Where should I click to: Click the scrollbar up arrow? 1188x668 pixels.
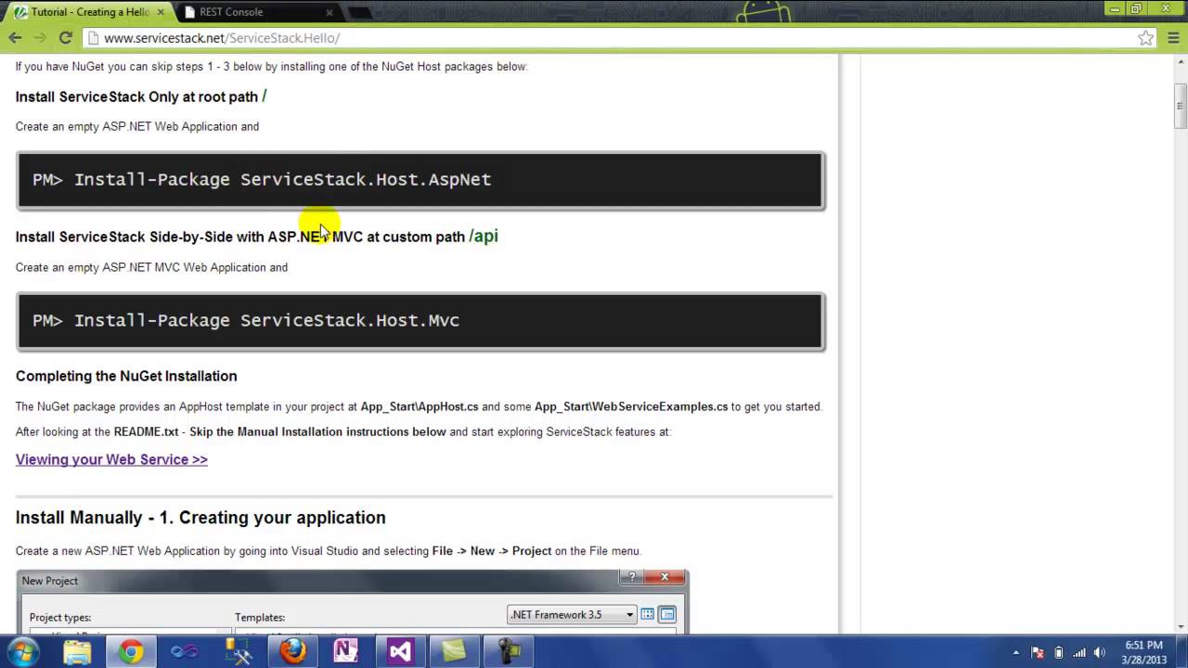(1180, 61)
